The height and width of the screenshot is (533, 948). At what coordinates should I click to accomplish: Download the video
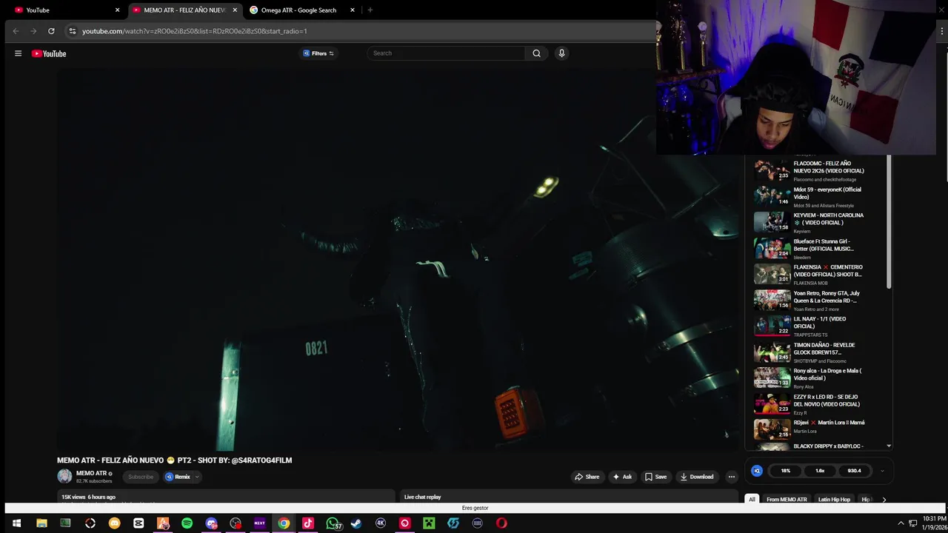pos(697,477)
